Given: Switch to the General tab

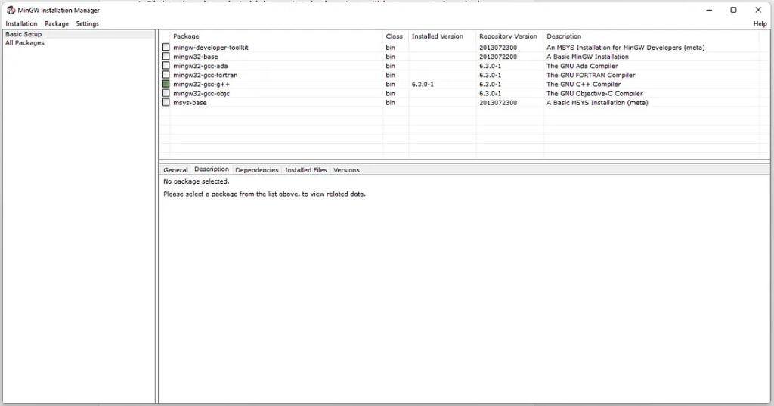Looking at the screenshot, I should coord(175,170).
